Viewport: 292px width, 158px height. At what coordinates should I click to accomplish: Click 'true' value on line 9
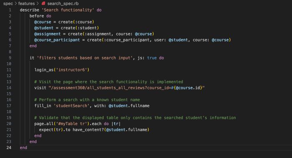[x=152, y=58]
